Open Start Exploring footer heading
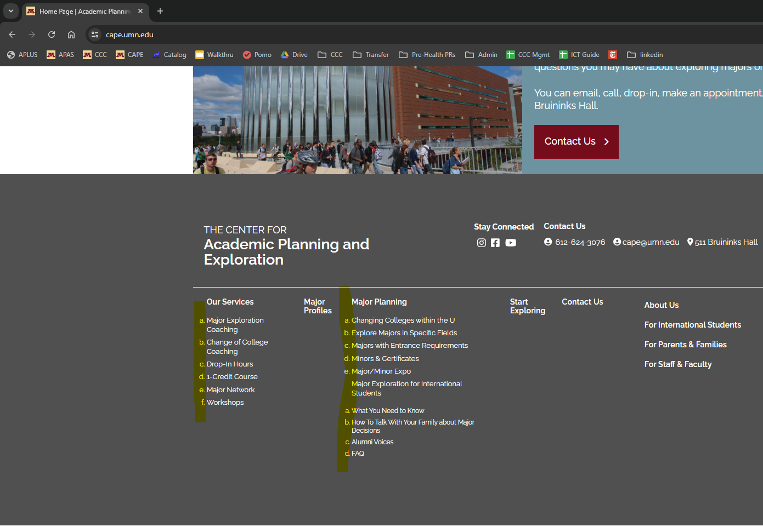The width and height of the screenshot is (763, 527). [528, 306]
